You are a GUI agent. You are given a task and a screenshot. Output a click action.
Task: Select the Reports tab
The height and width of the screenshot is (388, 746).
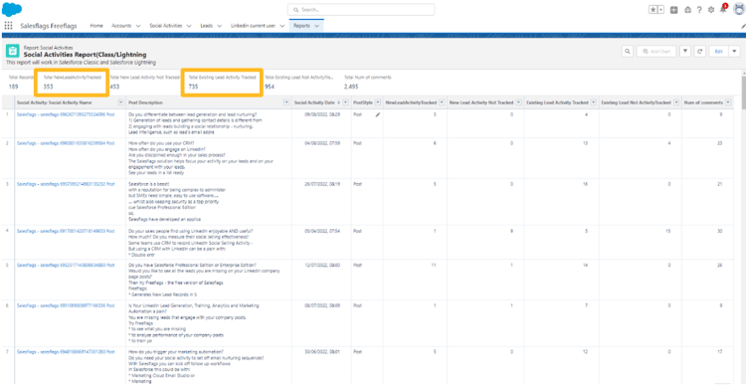coord(301,26)
